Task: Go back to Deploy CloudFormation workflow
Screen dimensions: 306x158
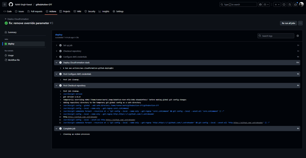Action: (x=17, y=19)
